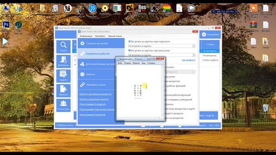Click the blue play-arrow media player desktop icon

pos(5,42)
